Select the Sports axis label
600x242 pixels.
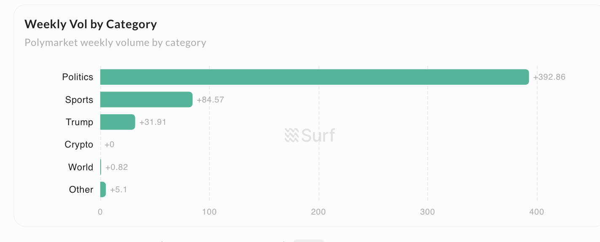[x=79, y=100]
